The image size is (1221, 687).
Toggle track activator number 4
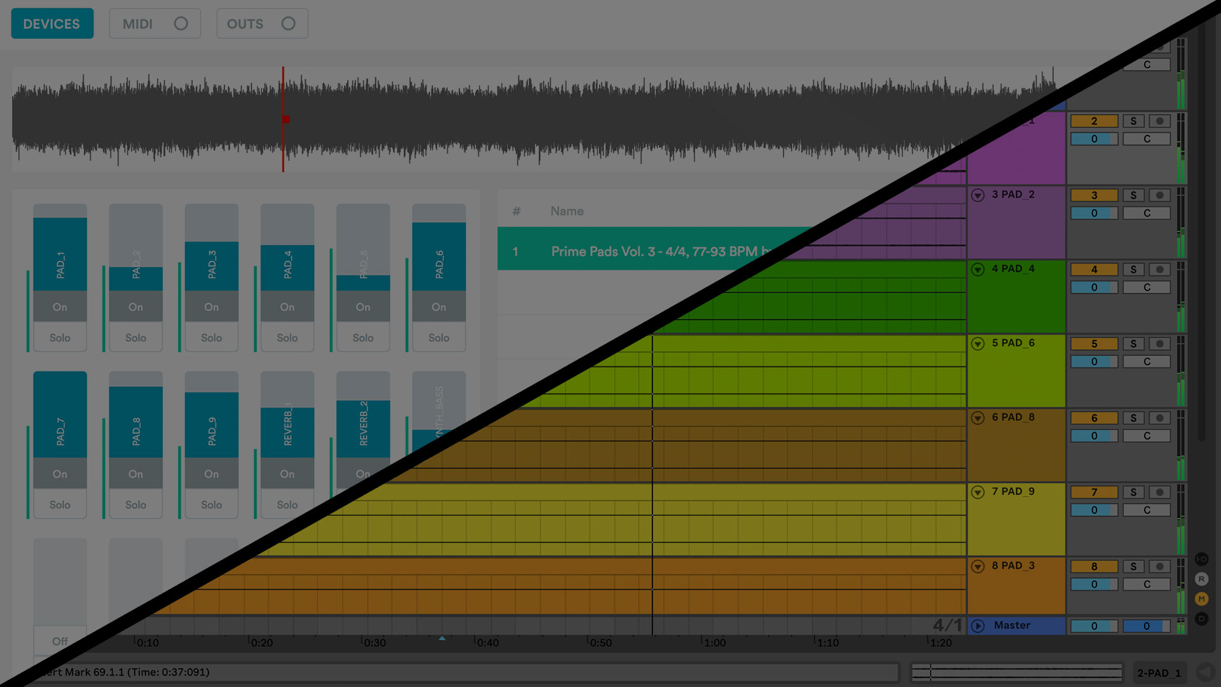click(1094, 270)
